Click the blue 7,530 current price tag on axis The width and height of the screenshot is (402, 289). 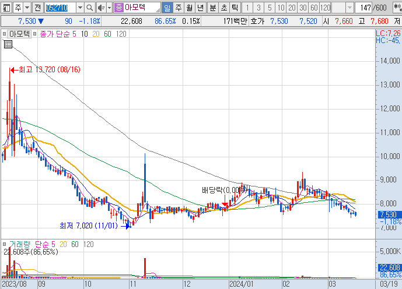pos(390,214)
